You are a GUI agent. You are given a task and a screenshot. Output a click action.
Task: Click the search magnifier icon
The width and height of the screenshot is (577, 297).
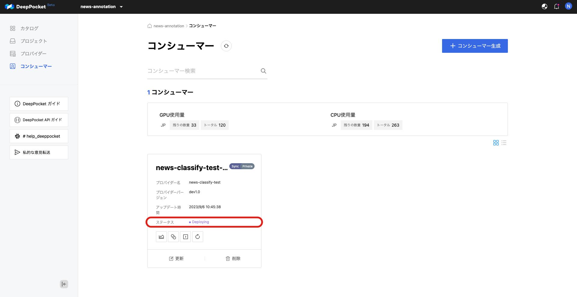[264, 71]
